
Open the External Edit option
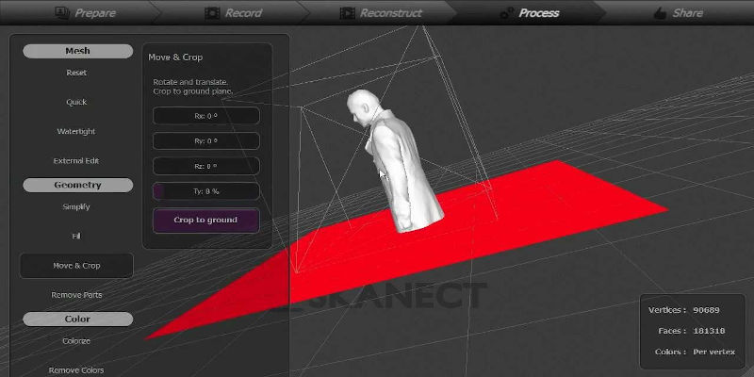click(76, 160)
